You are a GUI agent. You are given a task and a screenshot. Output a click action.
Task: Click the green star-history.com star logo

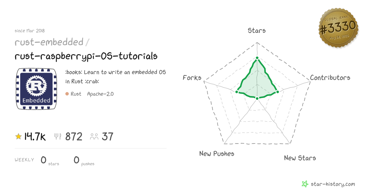coord(305,184)
